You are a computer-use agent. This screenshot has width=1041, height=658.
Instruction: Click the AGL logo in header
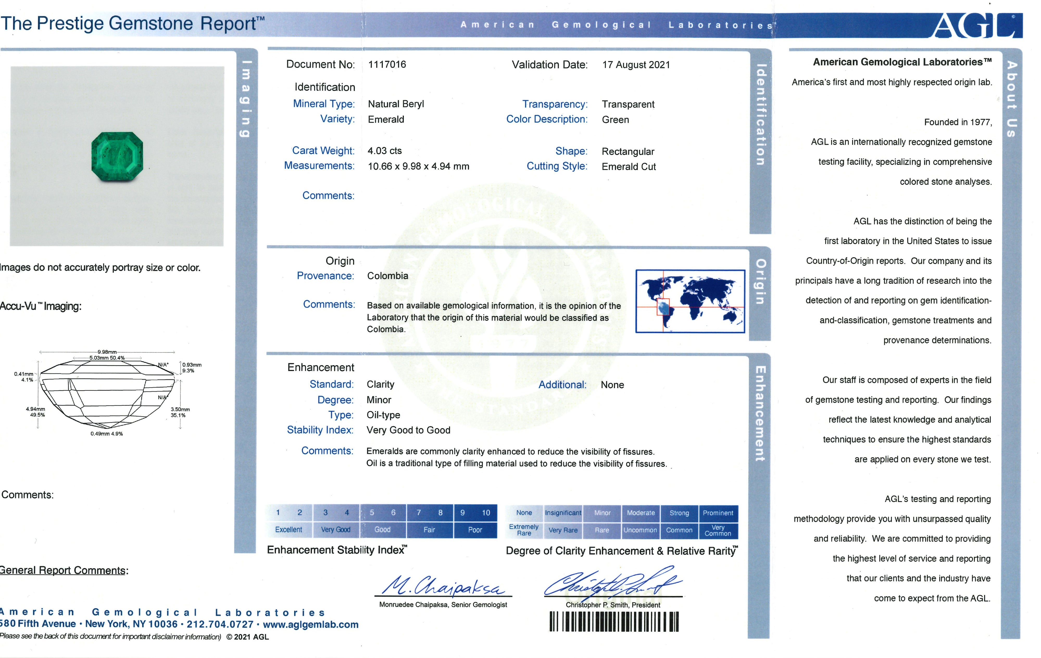978,25
